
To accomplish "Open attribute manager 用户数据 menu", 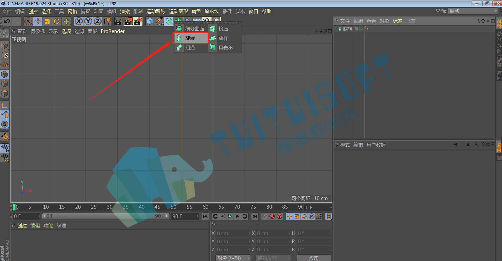I will click(x=376, y=145).
